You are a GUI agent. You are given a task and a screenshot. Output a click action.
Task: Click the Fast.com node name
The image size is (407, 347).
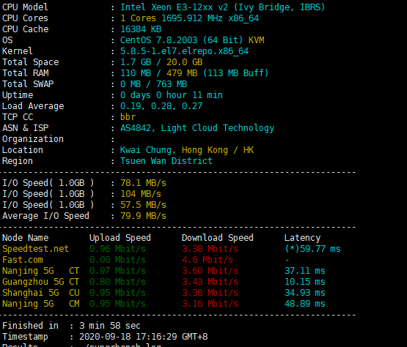pos(23,260)
